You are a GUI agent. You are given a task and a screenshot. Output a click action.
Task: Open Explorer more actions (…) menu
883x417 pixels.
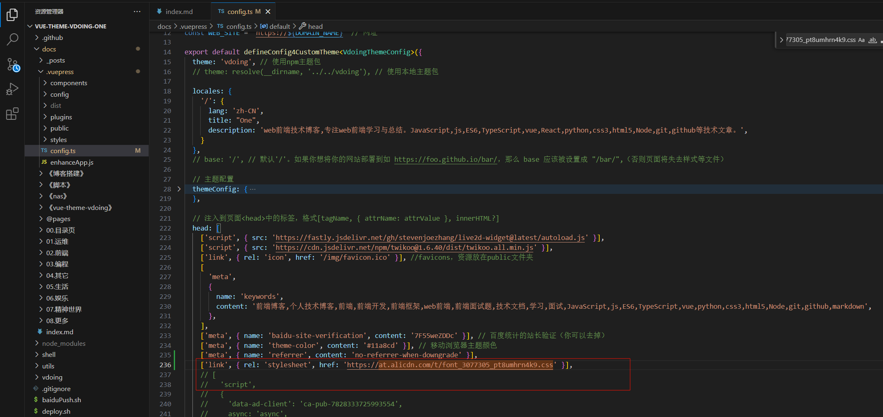tap(137, 12)
